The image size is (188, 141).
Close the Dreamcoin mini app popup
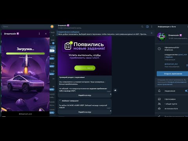[46, 34]
